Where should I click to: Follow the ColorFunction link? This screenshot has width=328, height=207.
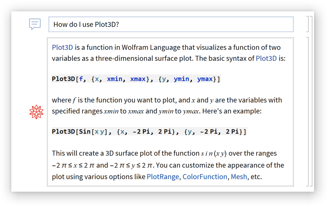(205, 177)
